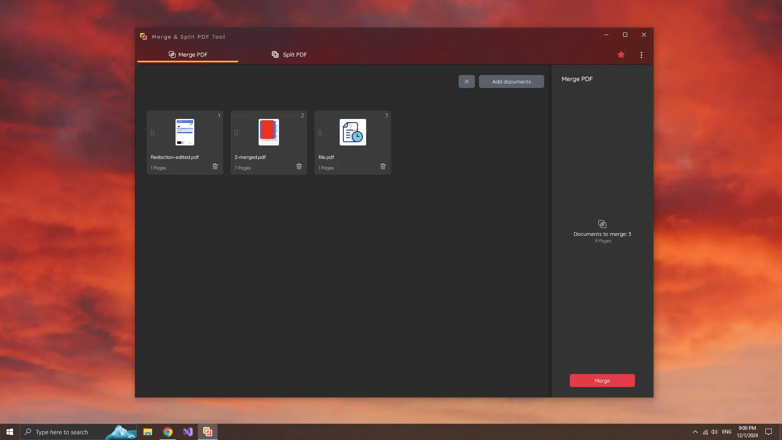This screenshot has width=782, height=440.
Task: Delete file.pdf via its trash icon
Action: tap(383, 166)
